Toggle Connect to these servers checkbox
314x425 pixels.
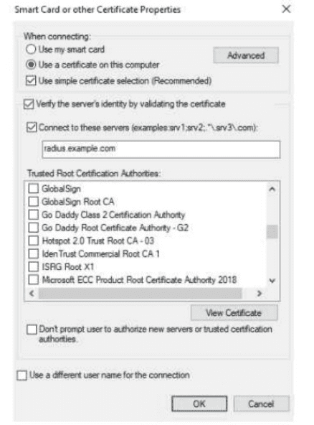coord(32,127)
